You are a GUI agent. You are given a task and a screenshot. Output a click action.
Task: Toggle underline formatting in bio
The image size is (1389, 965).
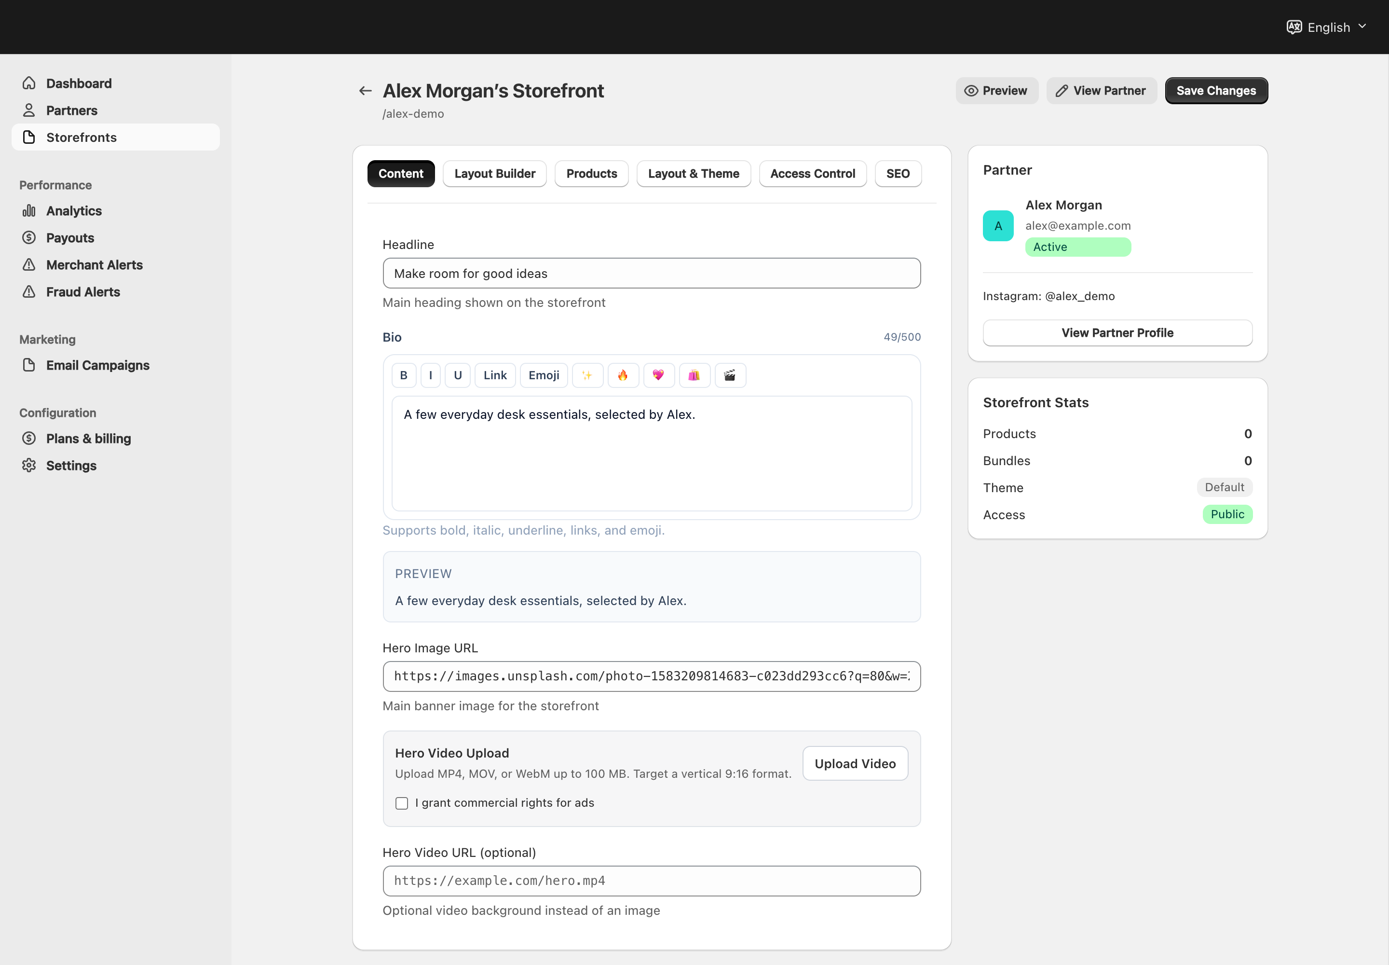tap(458, 375)
